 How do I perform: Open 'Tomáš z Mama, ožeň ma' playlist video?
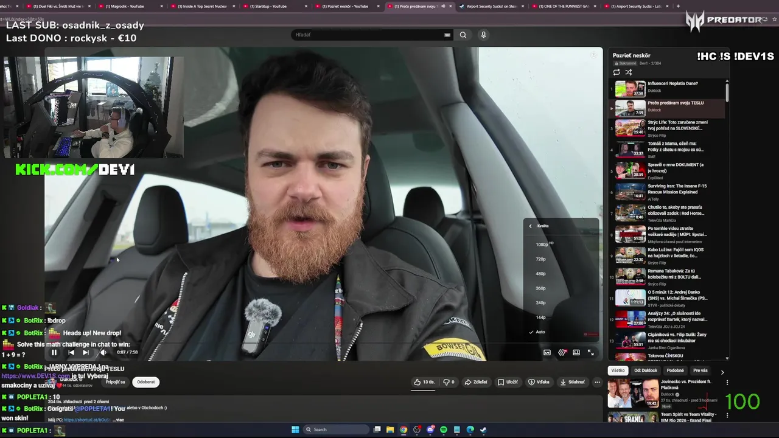668,149
